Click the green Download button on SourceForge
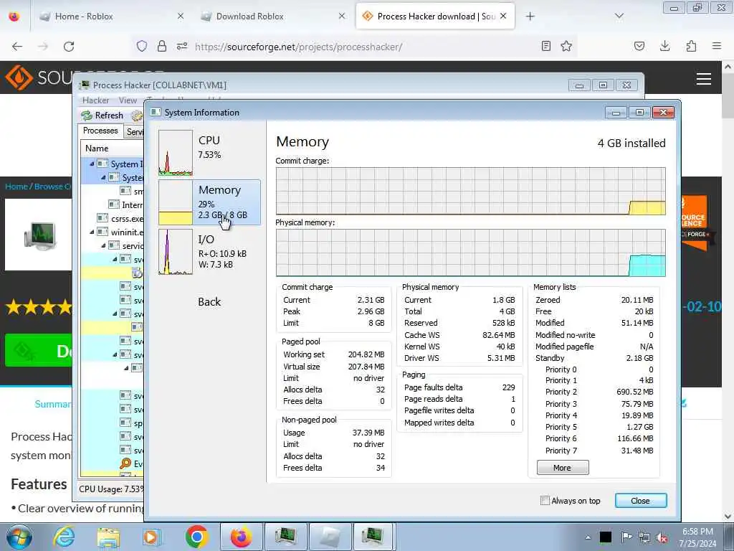The width and height of the screenshot is (734, 551). coord(39,350)
